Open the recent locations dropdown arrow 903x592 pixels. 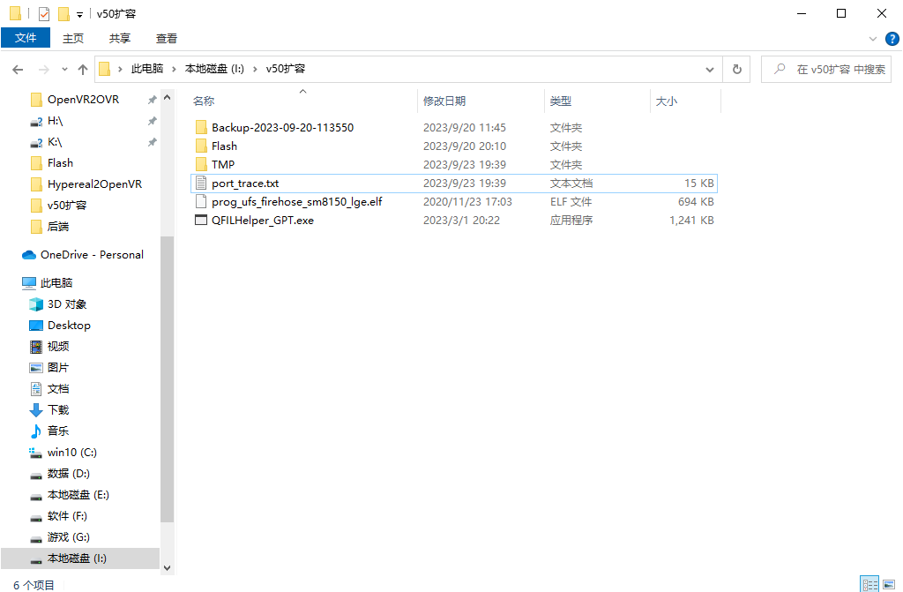(64, 69)
